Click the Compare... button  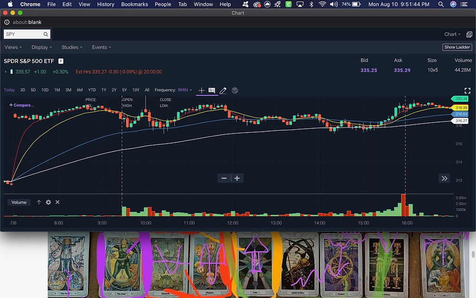click(x=21, y=105)
